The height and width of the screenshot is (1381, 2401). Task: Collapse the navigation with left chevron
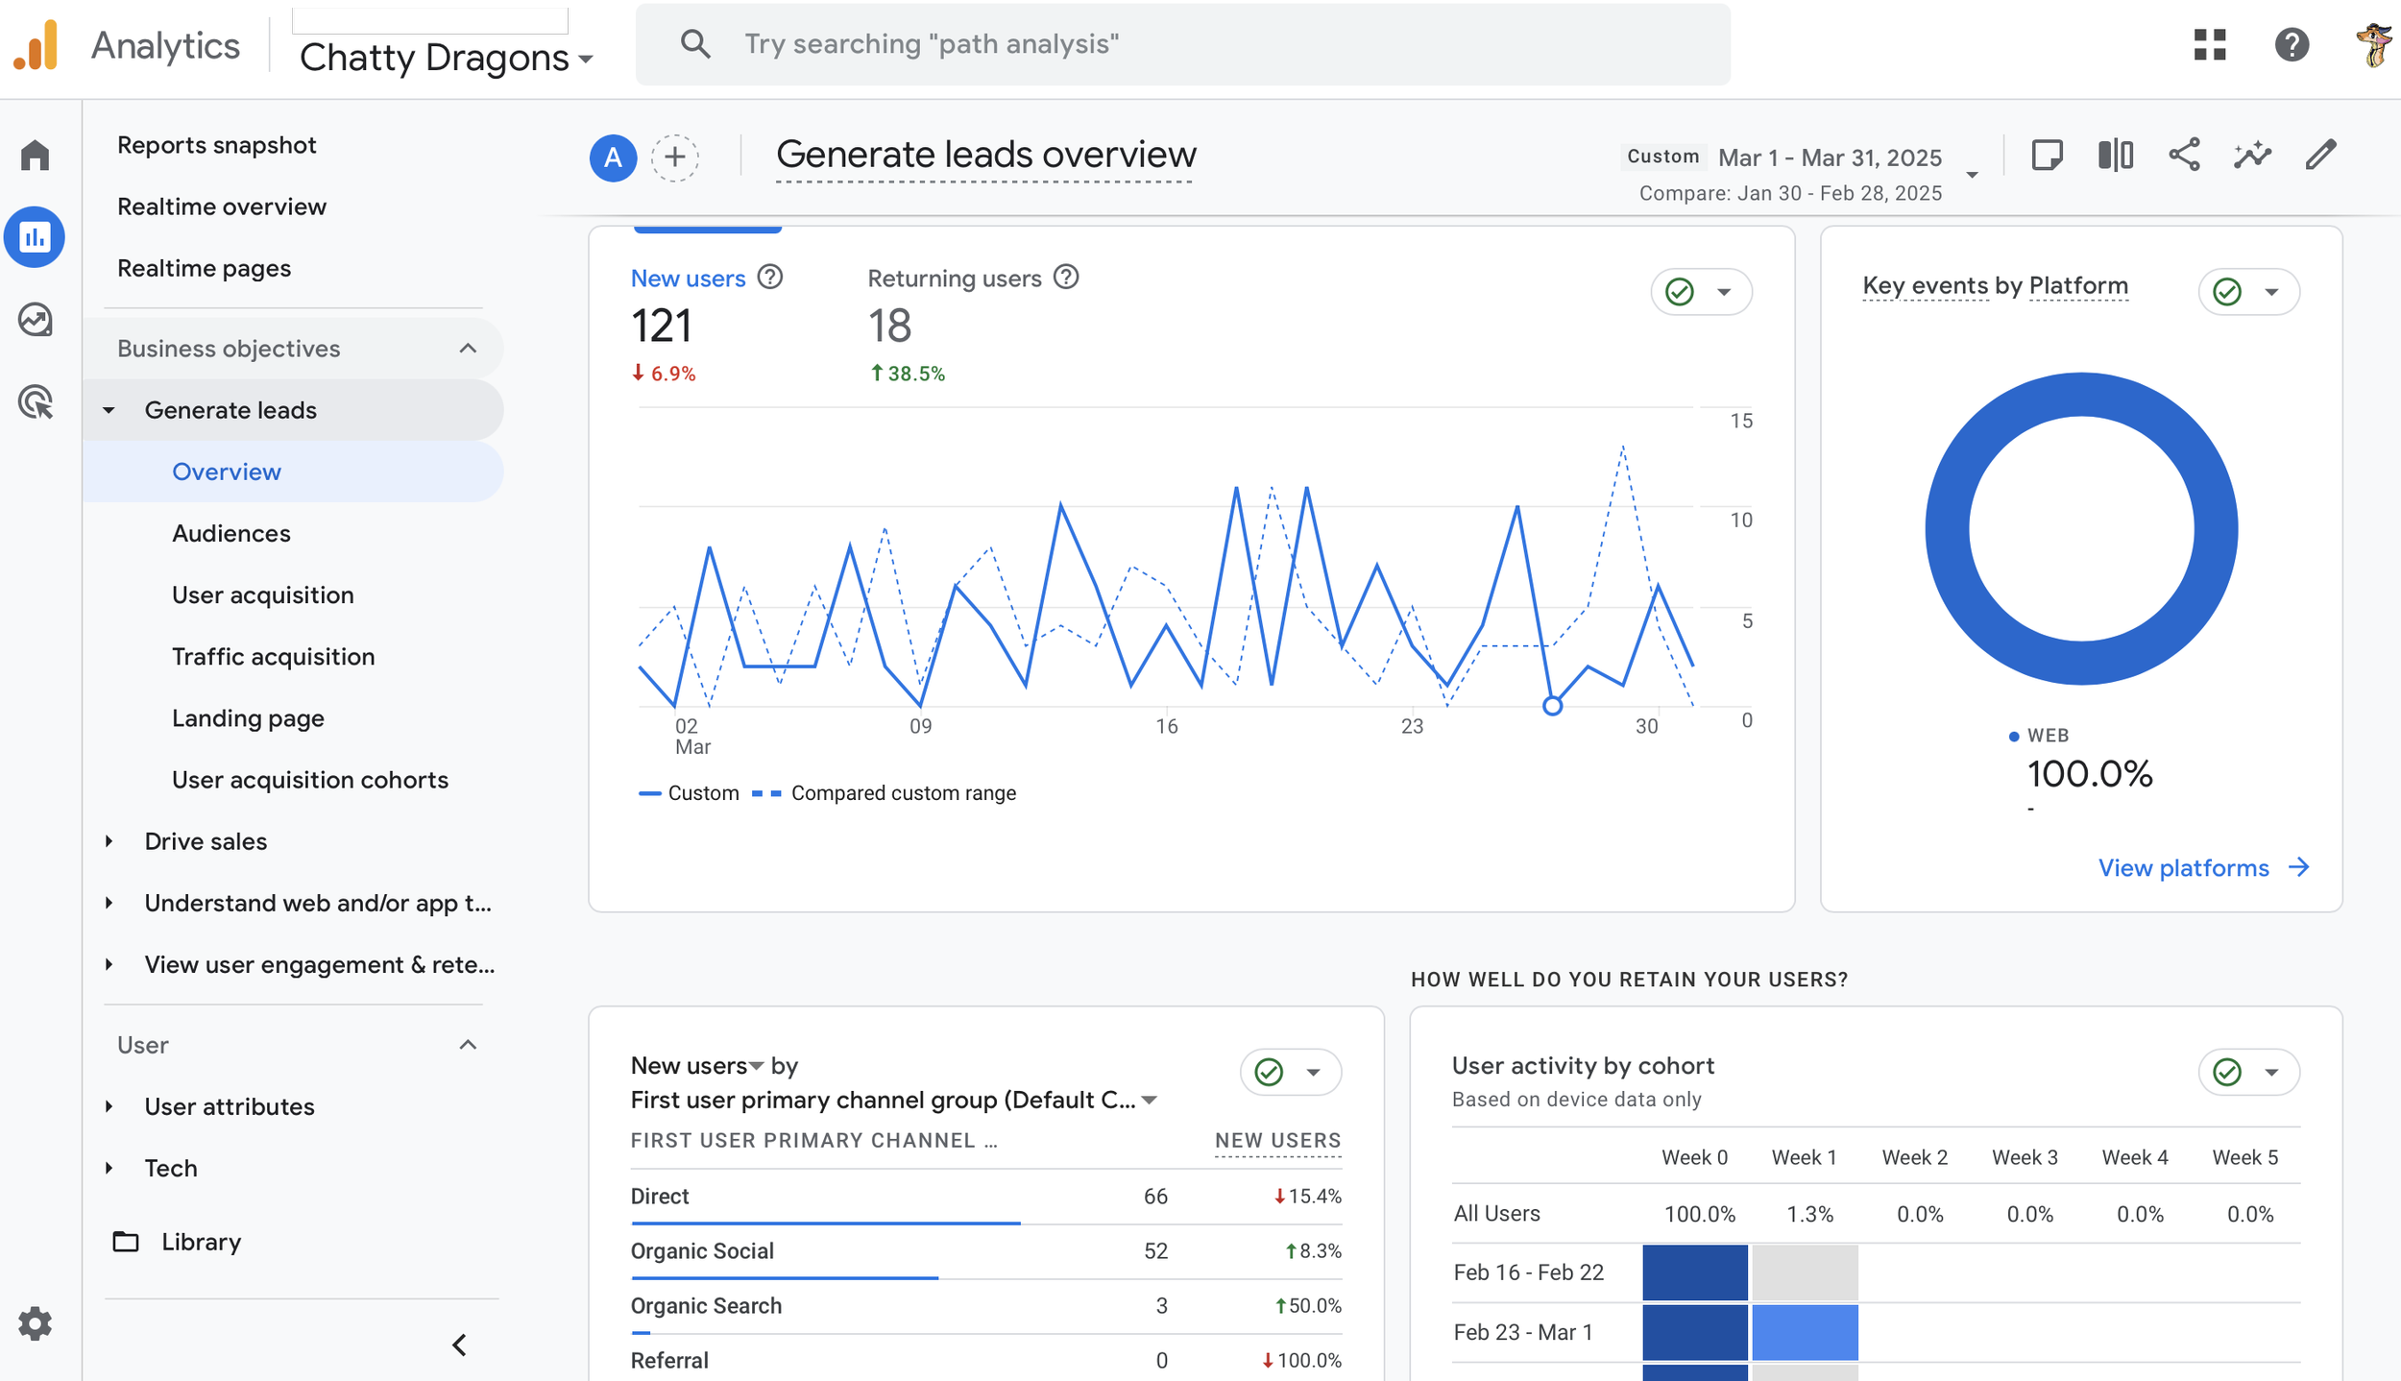click(x=460, y=1345)
